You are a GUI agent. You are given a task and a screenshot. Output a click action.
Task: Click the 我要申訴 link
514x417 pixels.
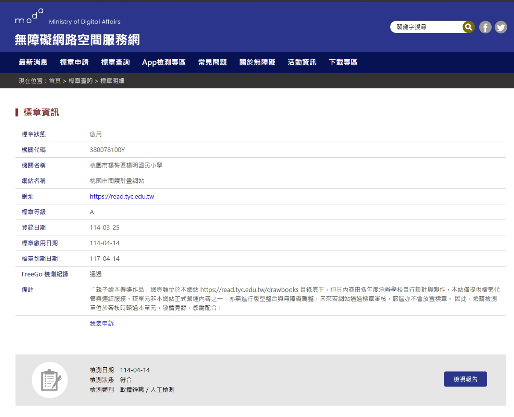coord(102,323)
